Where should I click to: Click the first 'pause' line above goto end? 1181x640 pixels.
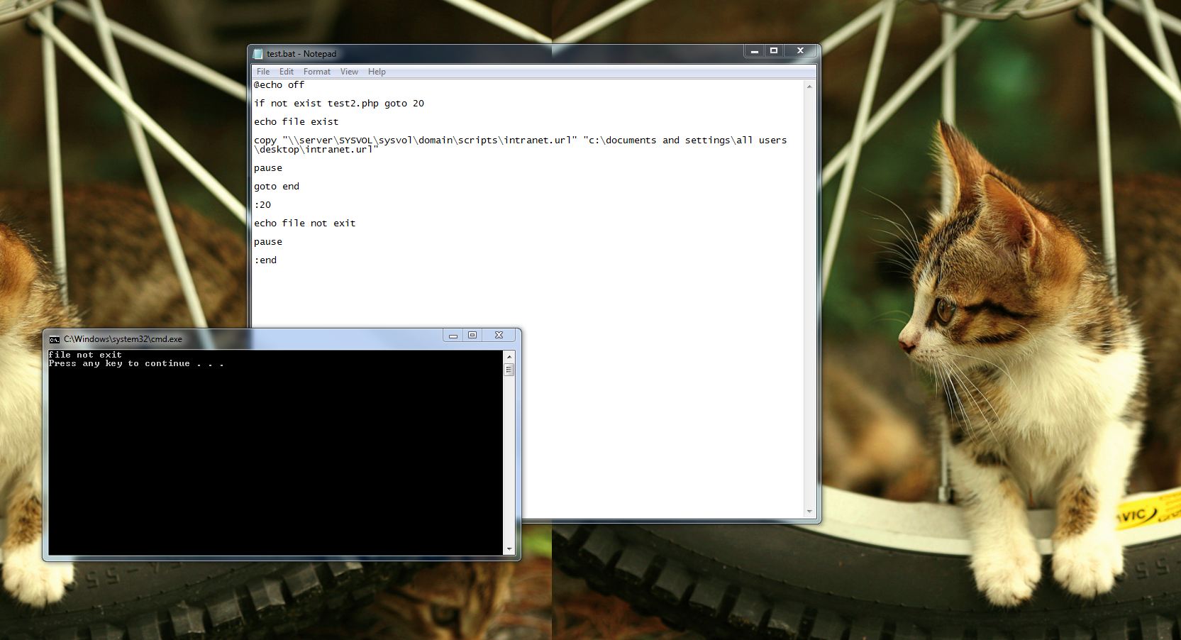268,168
